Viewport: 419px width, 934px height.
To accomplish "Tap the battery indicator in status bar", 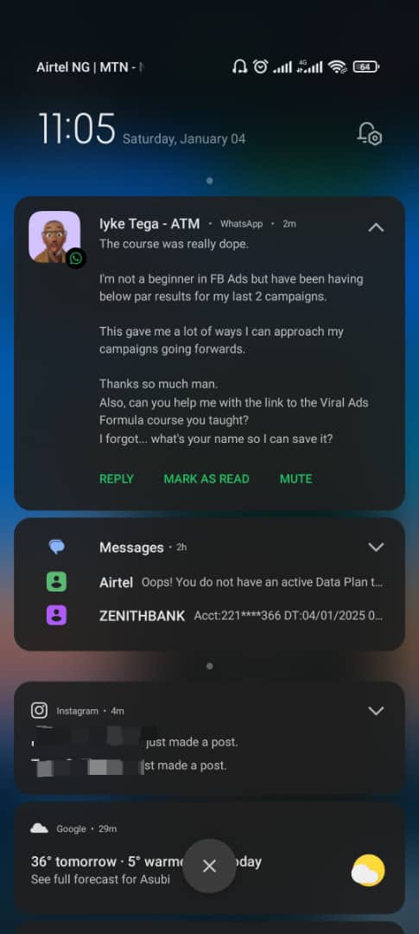I will 366,67.
